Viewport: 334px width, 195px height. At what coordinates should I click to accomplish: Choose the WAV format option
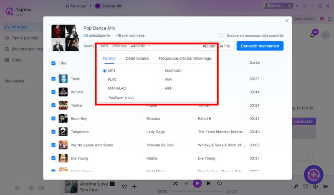tap(161, 79)
